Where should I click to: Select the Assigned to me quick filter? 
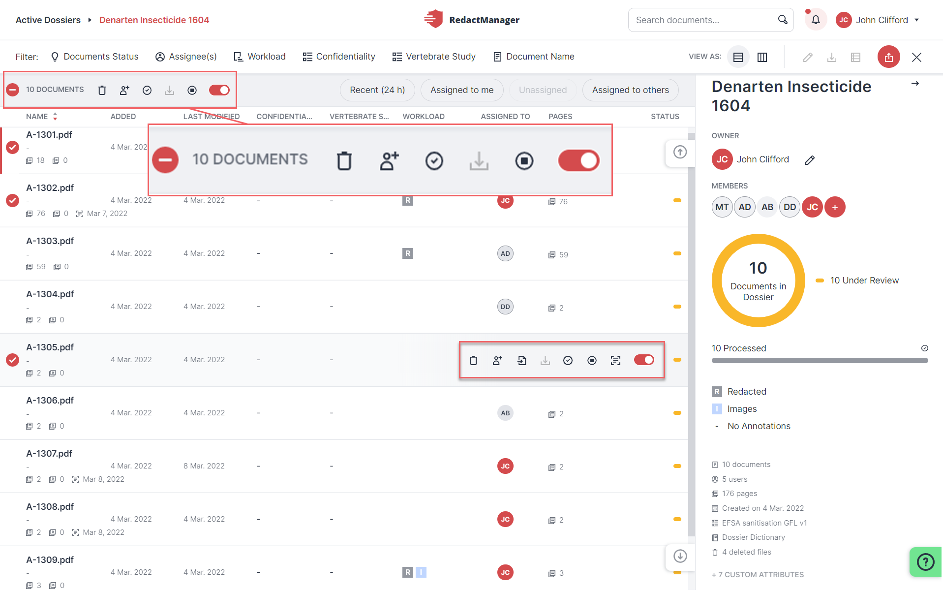click(x=462, y=90)
